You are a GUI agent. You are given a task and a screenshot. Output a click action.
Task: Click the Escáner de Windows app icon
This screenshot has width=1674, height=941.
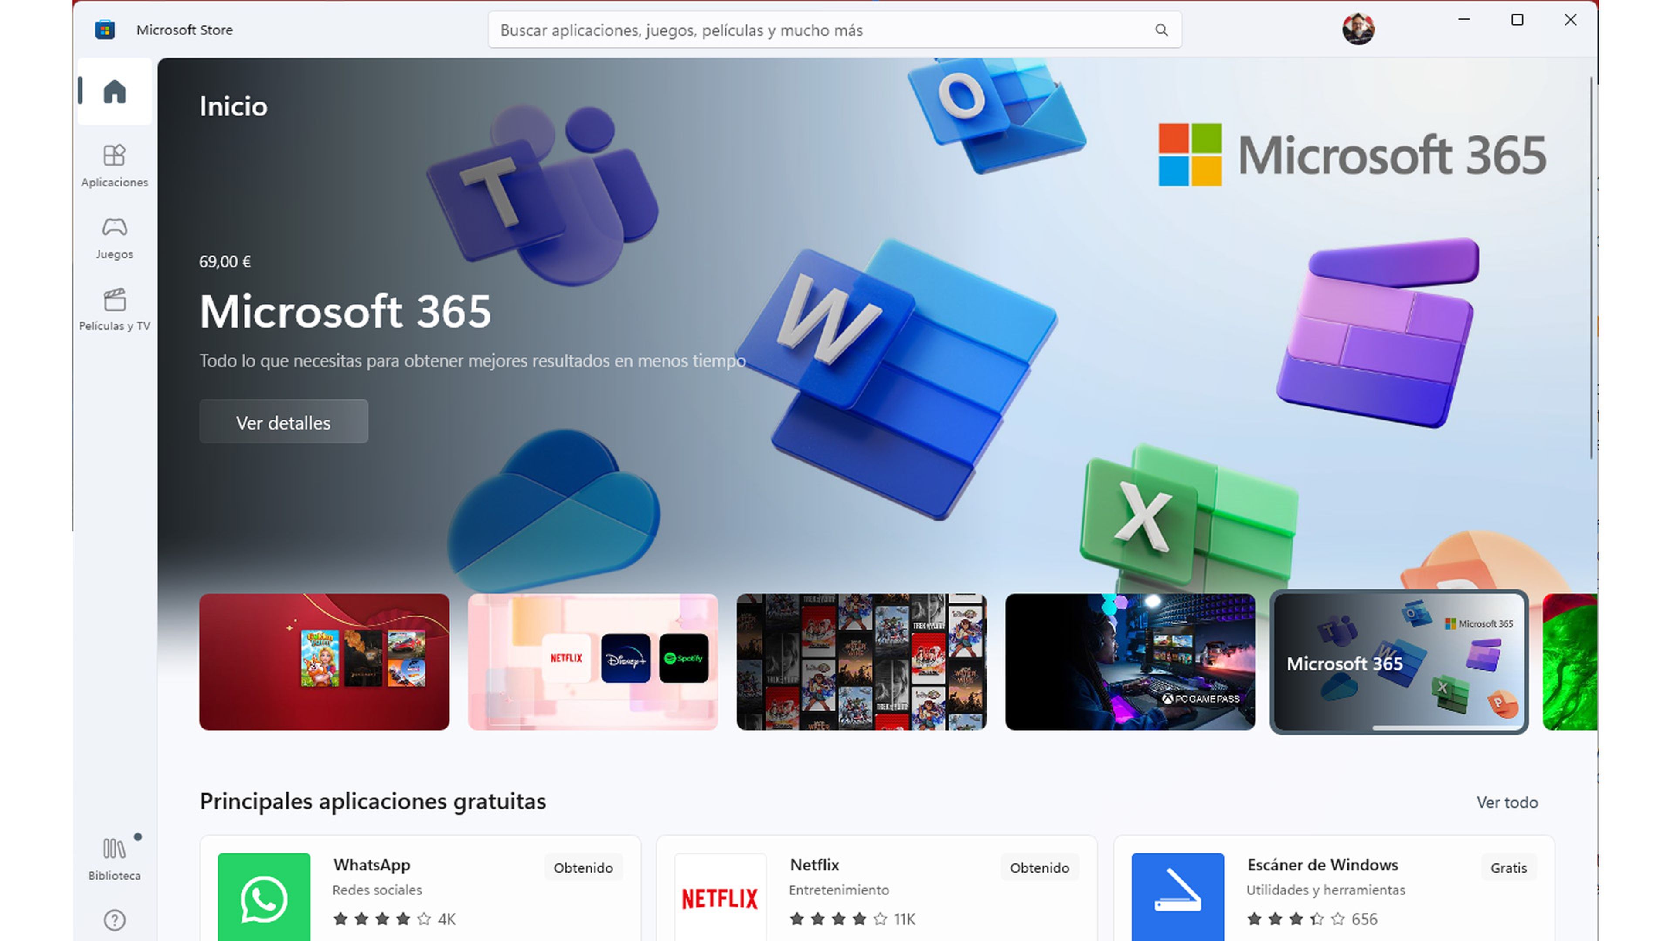(1177, 897)
